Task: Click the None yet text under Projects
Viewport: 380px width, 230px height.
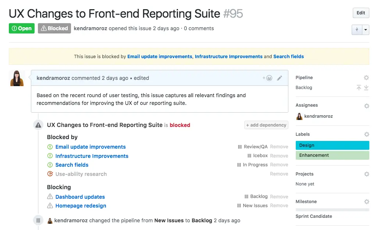Action: click(x=305, y=184)
